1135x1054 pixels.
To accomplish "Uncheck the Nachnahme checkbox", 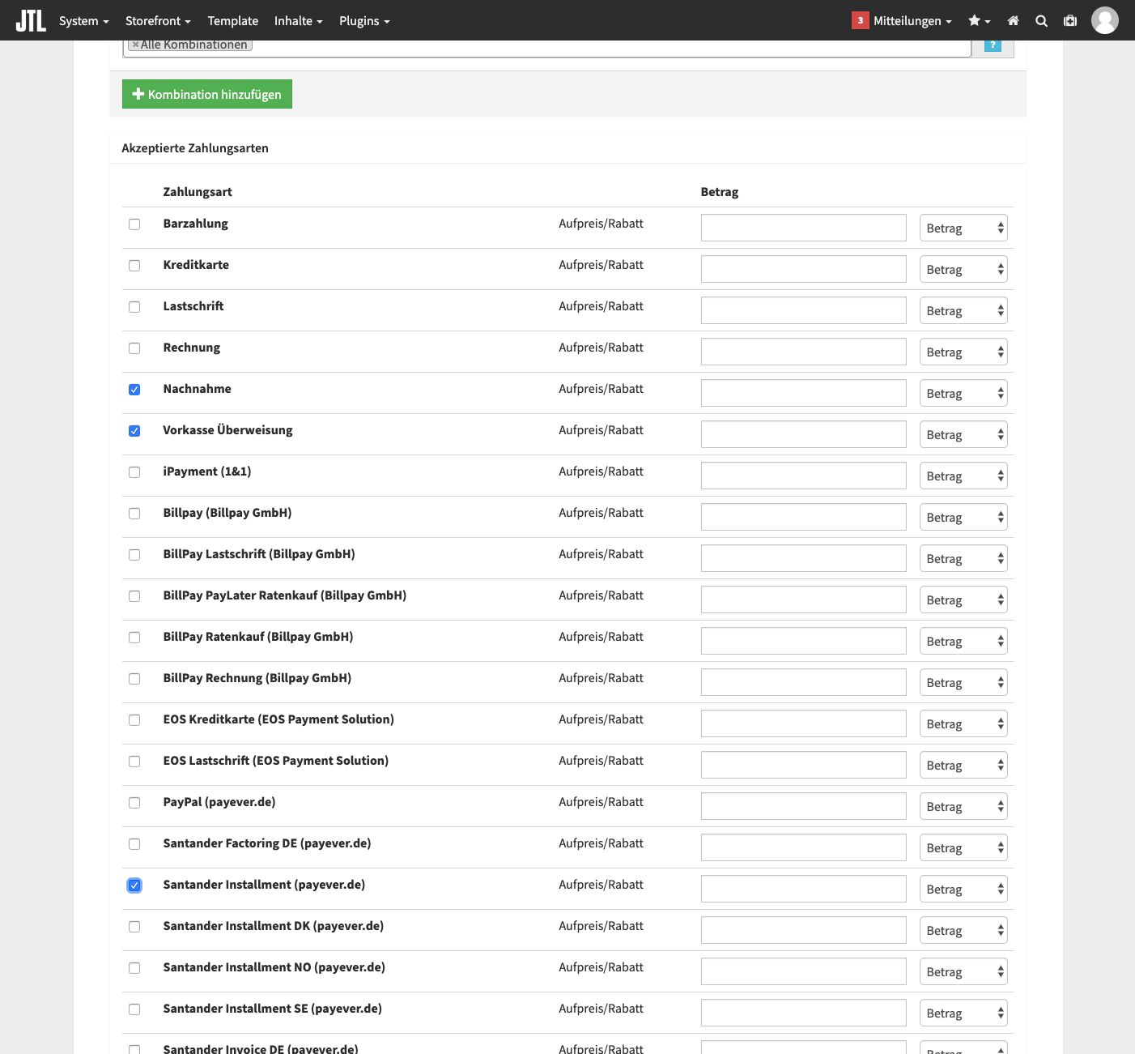I will pos(134,390).
